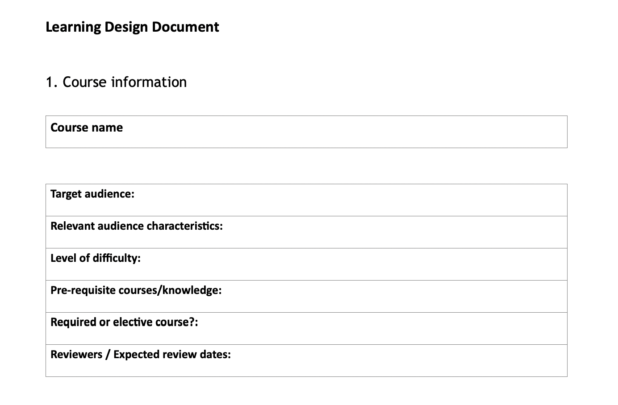Image resolution: width=618 pixels, height=405 pixels.
Task: Click the "Level of difficulty:" label
Action: pyautogui.click(x=96, y=258)
